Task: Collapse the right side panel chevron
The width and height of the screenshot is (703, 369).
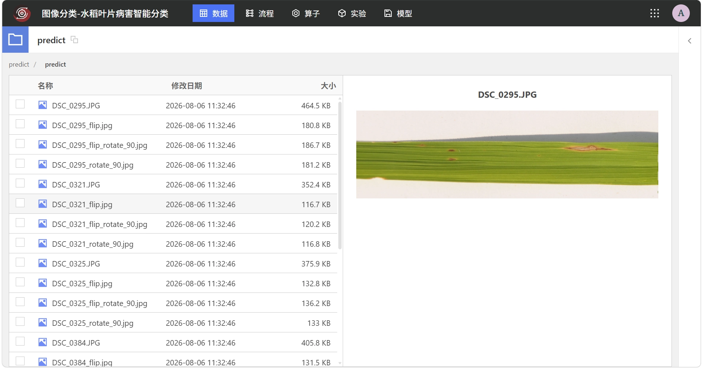Action: pyautogui.click(x=689, y=41)
